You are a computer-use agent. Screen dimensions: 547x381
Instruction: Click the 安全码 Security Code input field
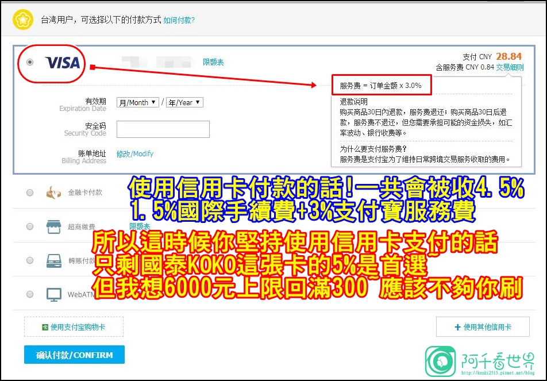click(x=163, y=129)
